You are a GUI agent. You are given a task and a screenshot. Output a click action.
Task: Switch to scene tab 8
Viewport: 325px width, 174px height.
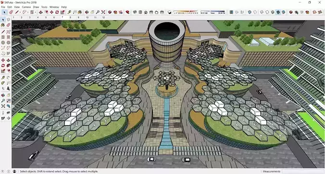pos(70,18)
